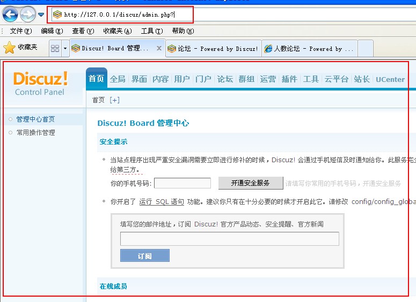Select 论坛 in the admin navigation
Viewport: 416px width, 302px height.
225,79
